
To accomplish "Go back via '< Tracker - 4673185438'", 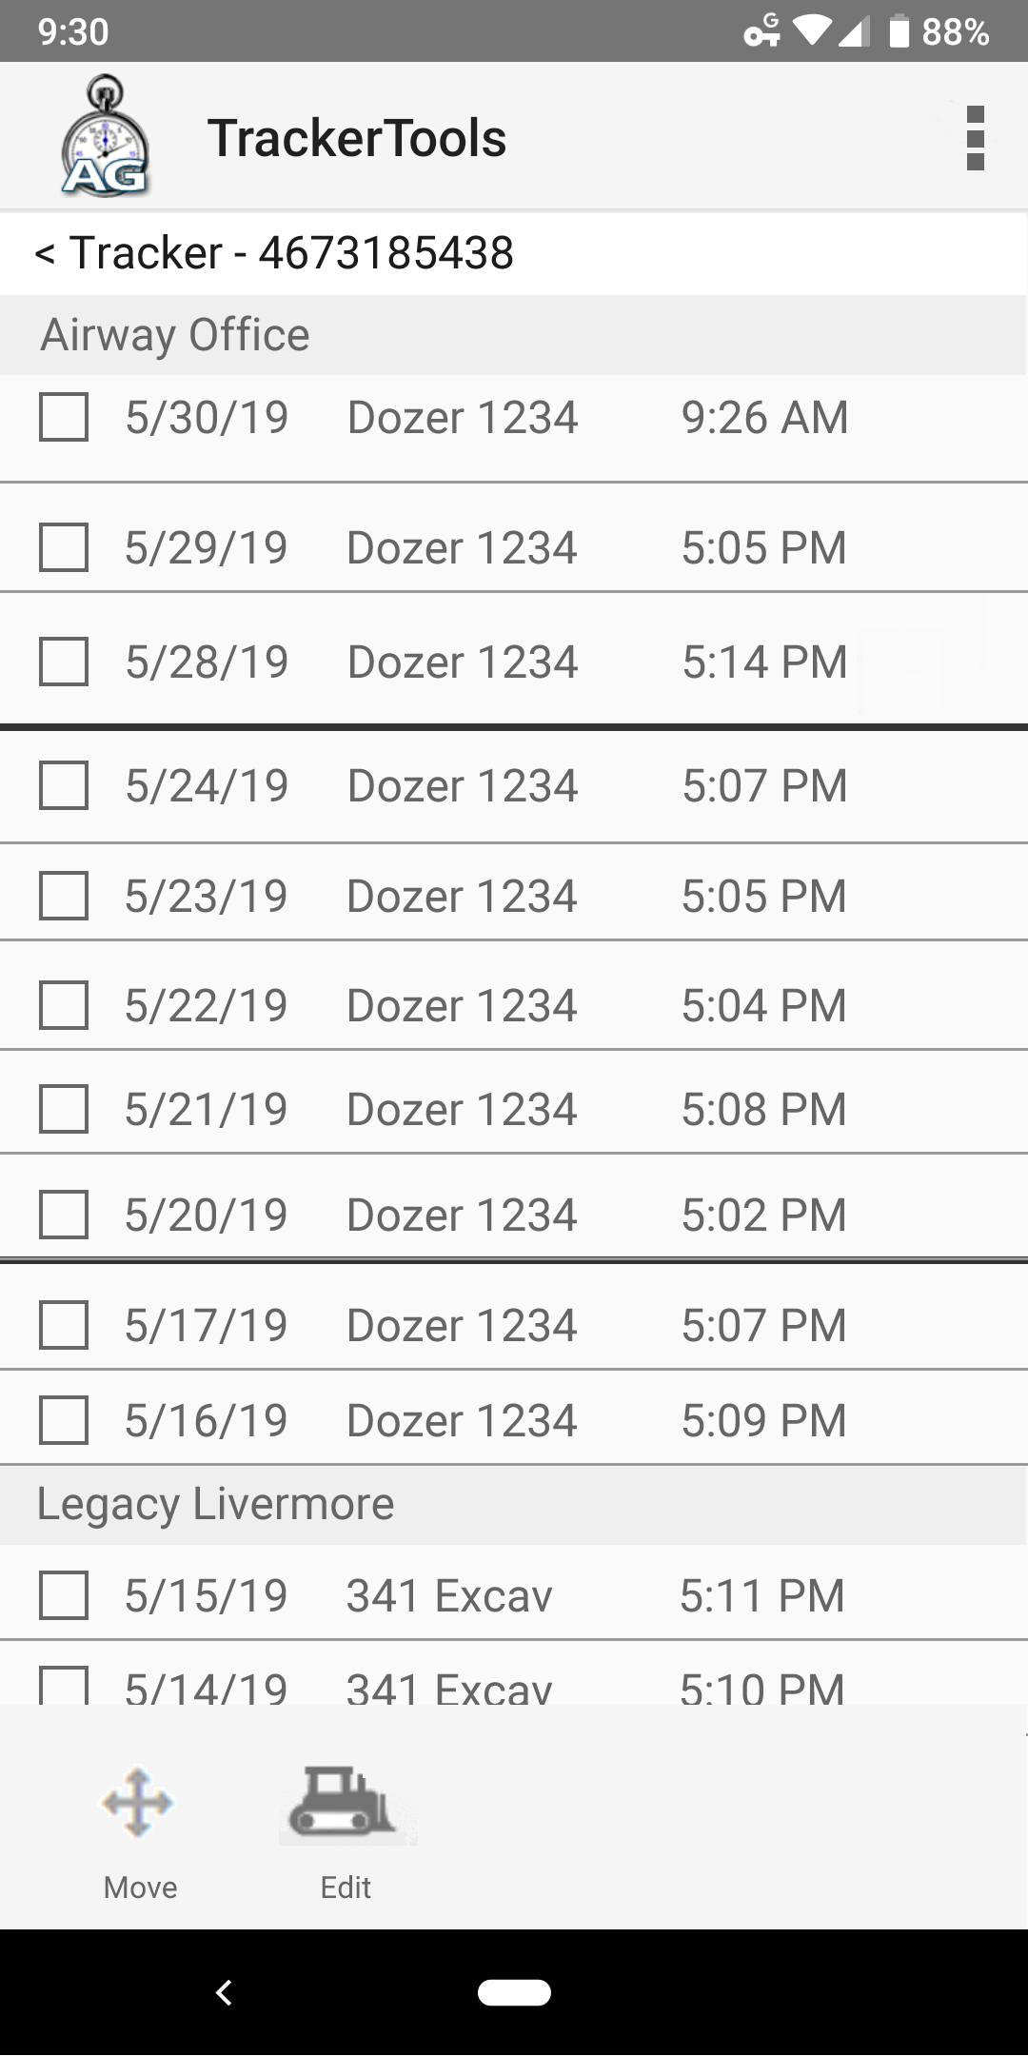I will [x=274, y=253].
